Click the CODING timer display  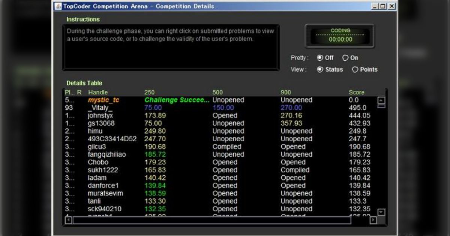(x=340, y=36)
